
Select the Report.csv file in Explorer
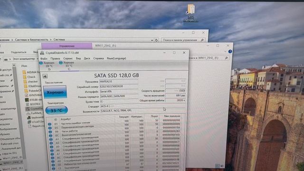36,126
